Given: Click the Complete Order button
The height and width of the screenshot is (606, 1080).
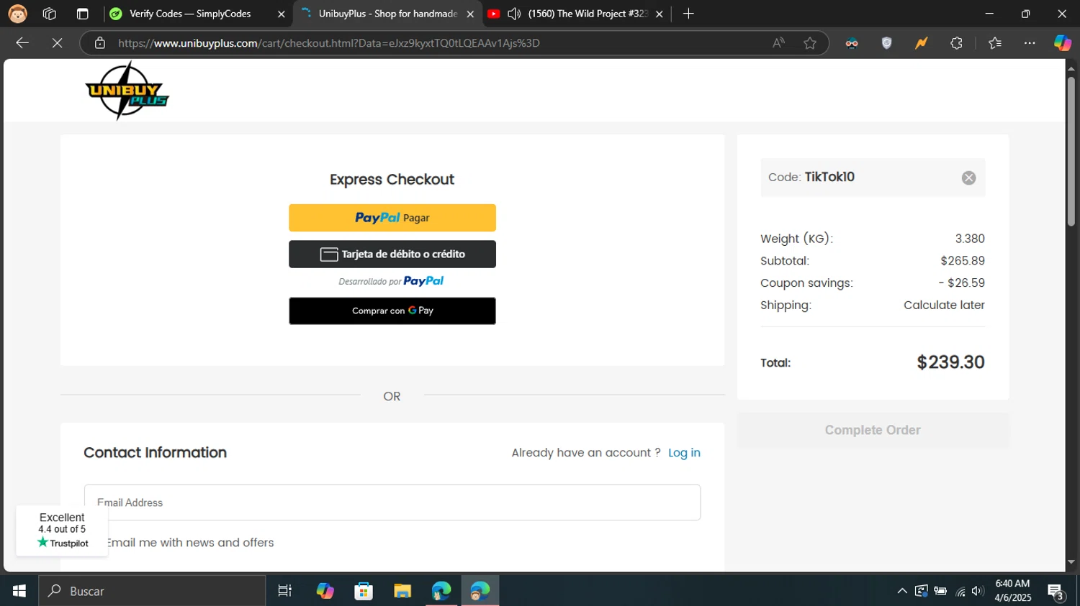Looking at the screenshot, I should click(873, 430).
